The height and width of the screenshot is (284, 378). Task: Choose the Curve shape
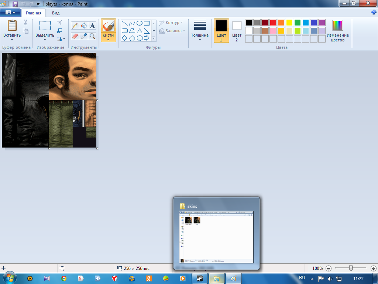(132, 23)
